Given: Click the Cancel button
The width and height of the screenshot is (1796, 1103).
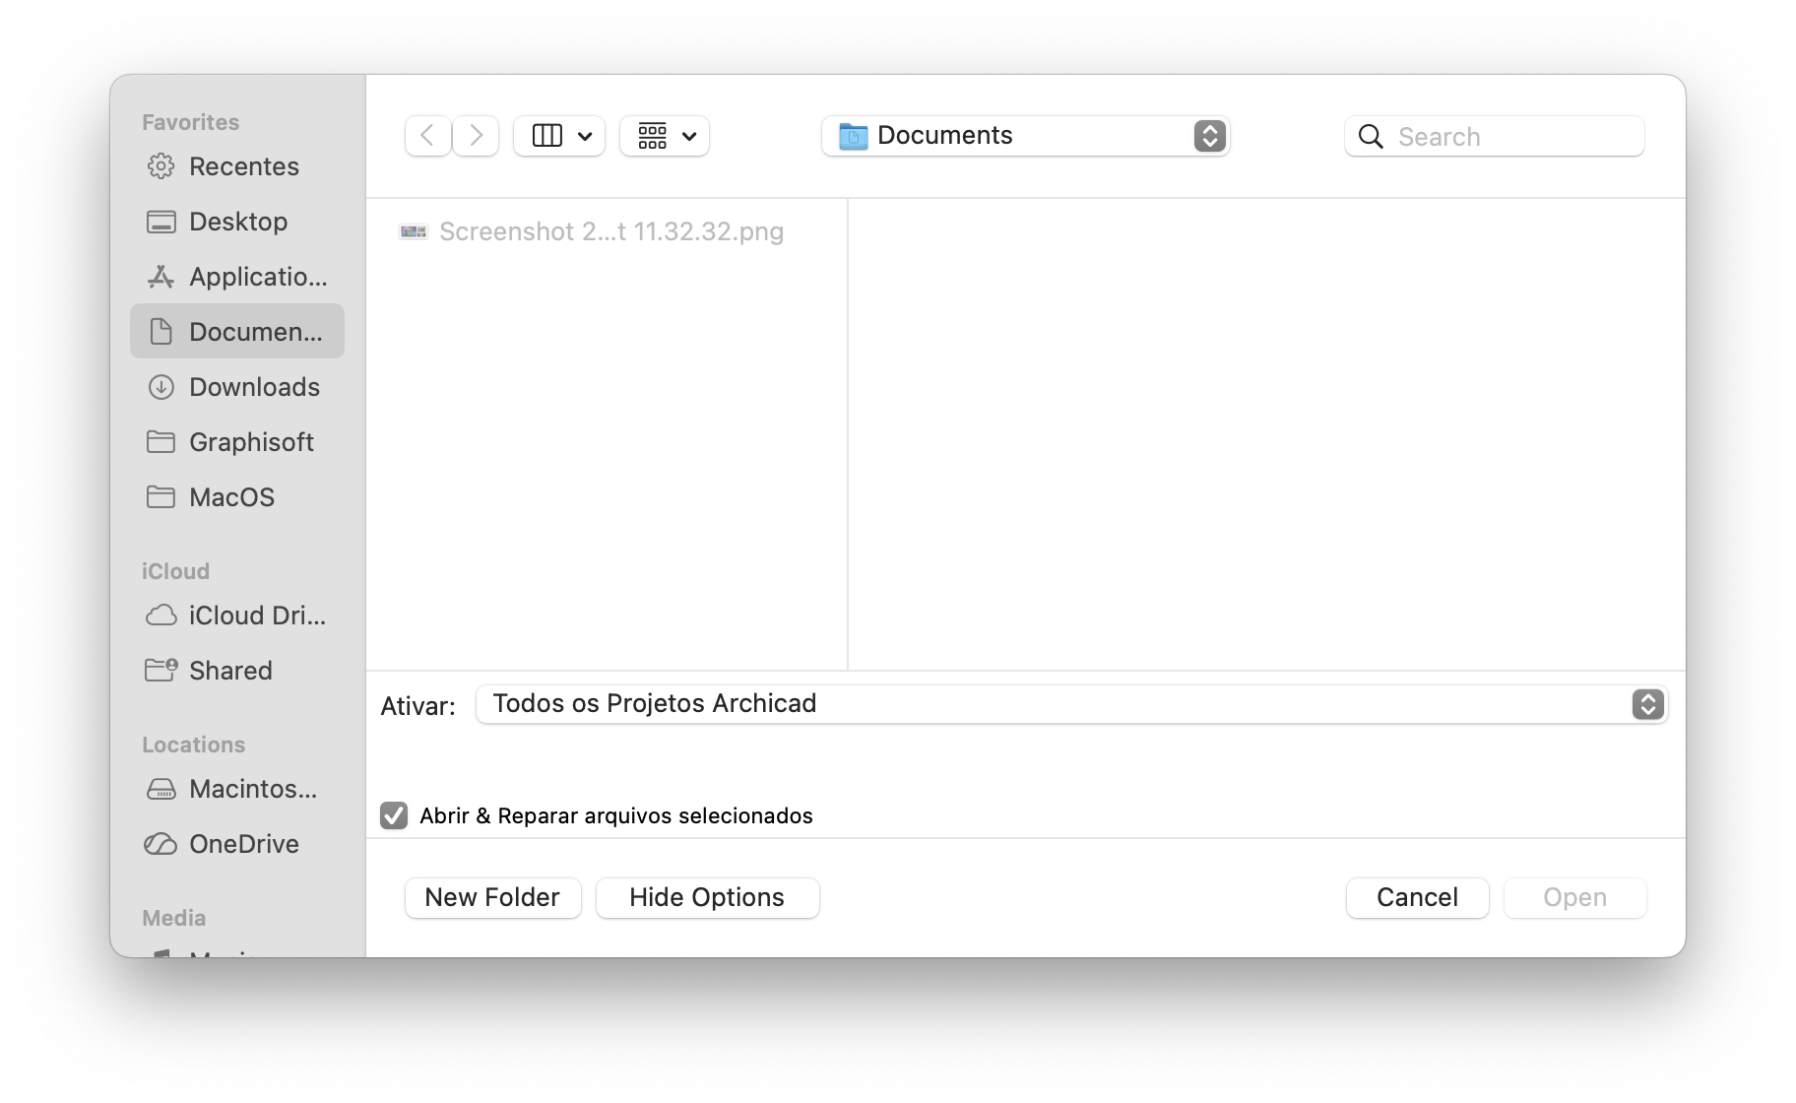Looking at the screenshot, I should point(1418,898).
